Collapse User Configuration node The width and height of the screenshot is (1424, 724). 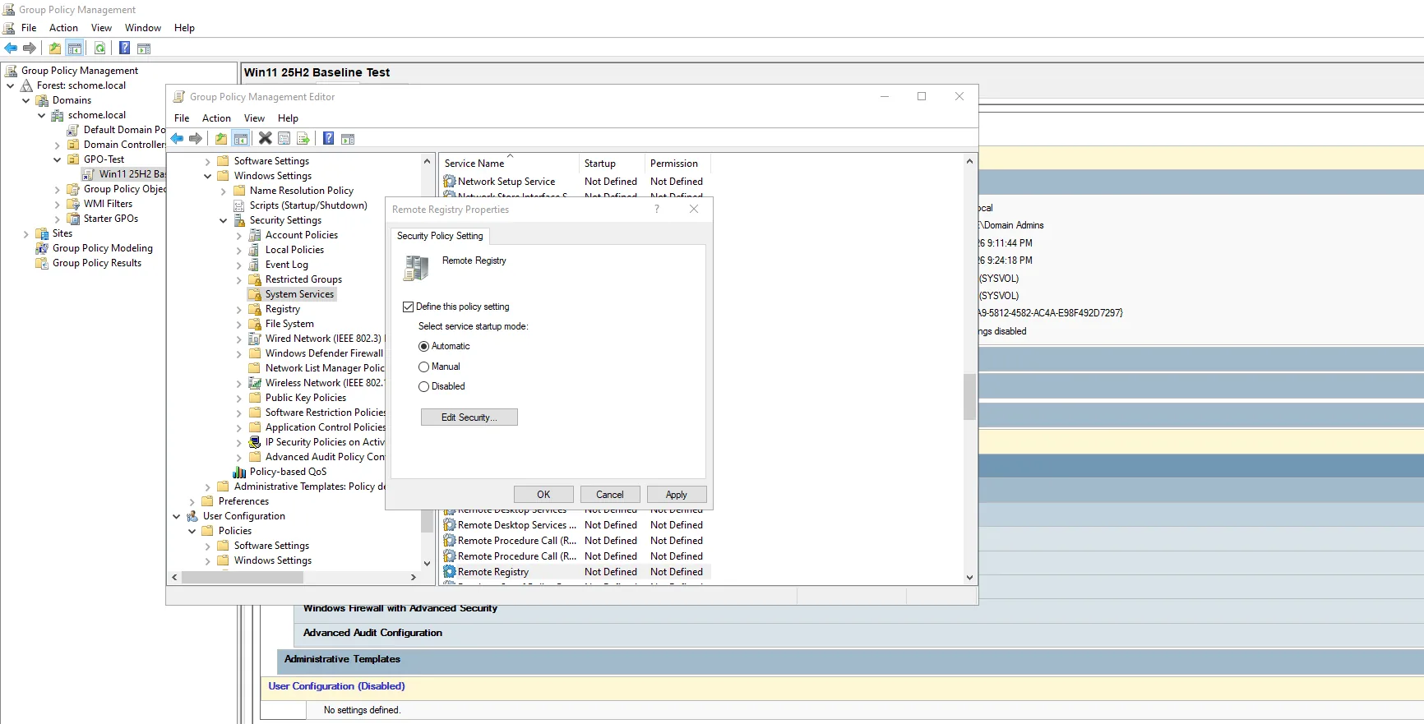point(177,516)
